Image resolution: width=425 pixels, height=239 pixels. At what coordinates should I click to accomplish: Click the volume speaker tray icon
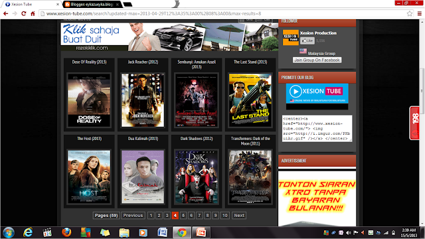pyautogui.click(x=349, y=233)
